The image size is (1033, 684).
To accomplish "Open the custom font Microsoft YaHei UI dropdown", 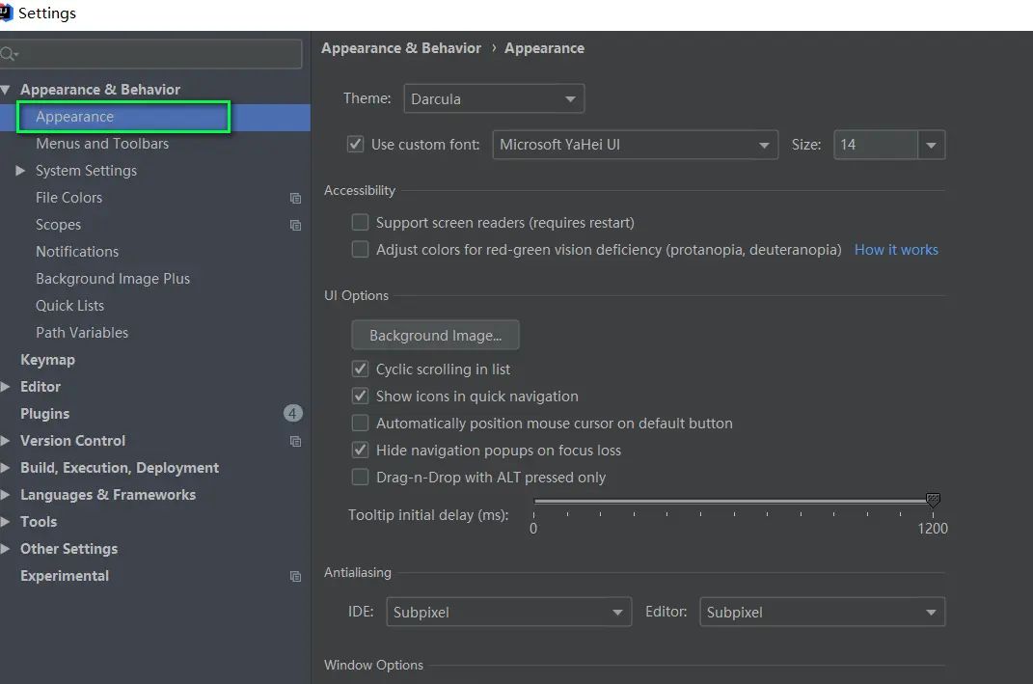I will coord(635,145).
